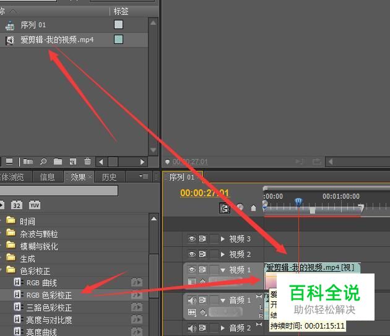Click 视频 1 show keyframes icon
This screenshot has width=390, height=336.
pyautogui.click(x=202, y=282)
